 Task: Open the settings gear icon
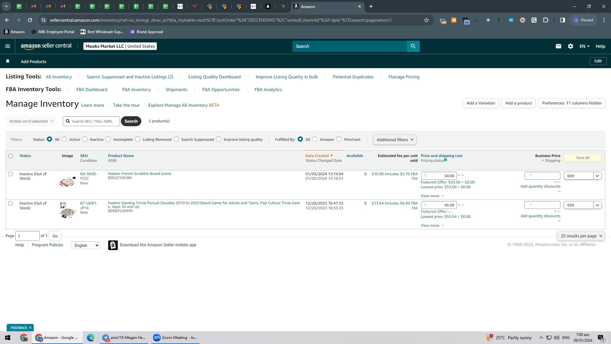[571, 46]
